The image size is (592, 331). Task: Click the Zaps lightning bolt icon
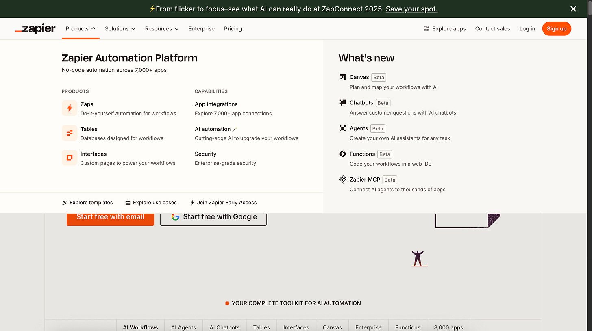coord(70,108)
